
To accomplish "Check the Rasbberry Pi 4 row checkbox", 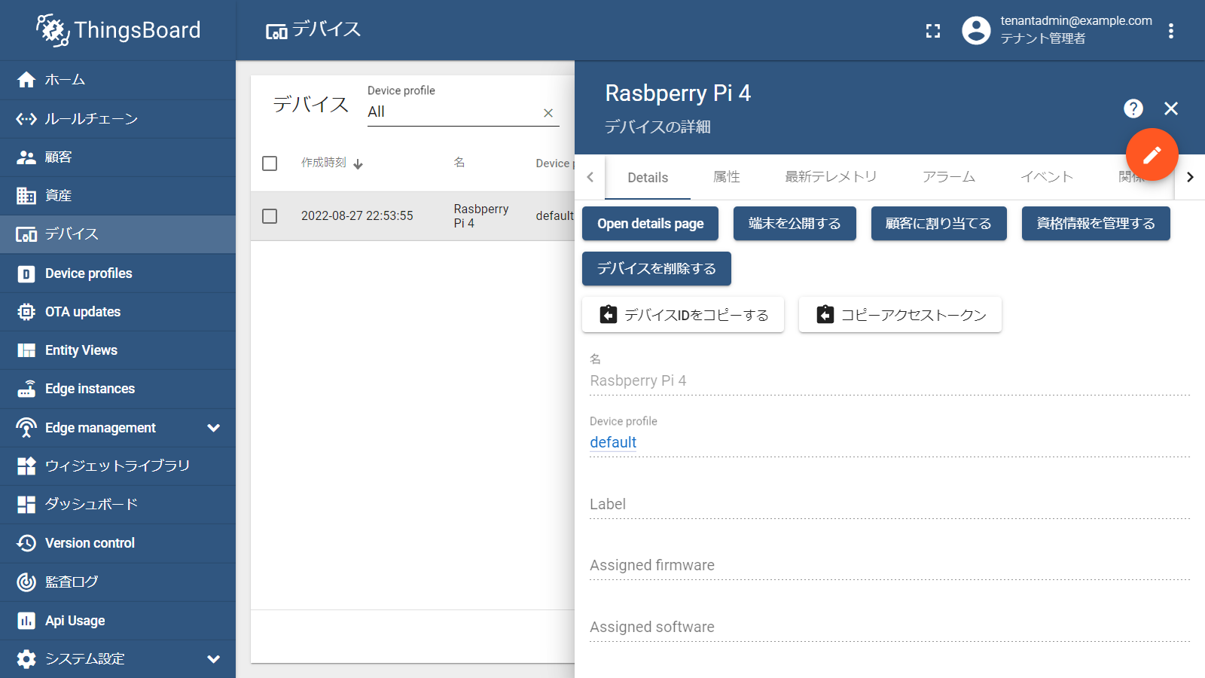I will 270,216.
